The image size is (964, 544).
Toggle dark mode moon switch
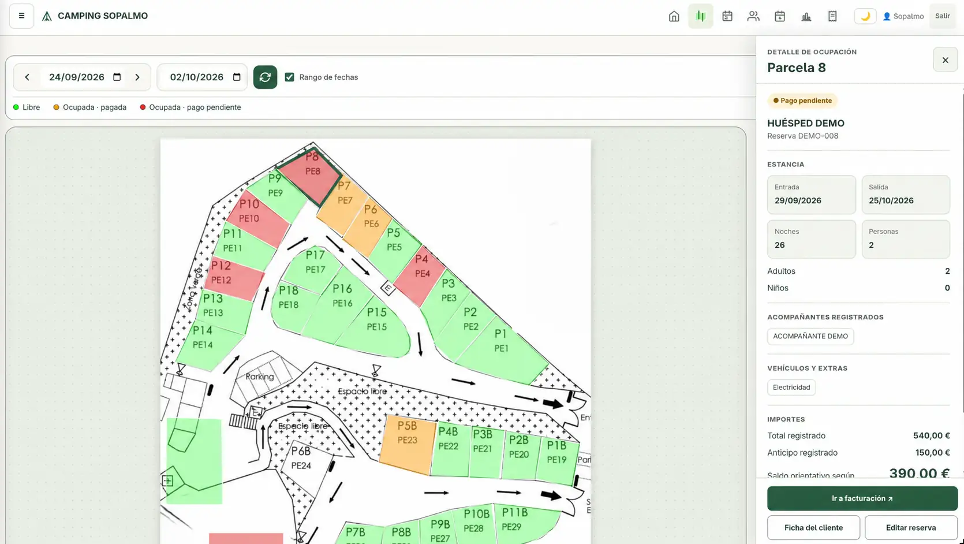[x=865, y=16]
